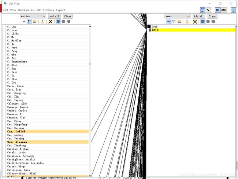Select author Castro, Diego
The height and width of the screenshot is (179, 238).
click(x=48, y=167)
